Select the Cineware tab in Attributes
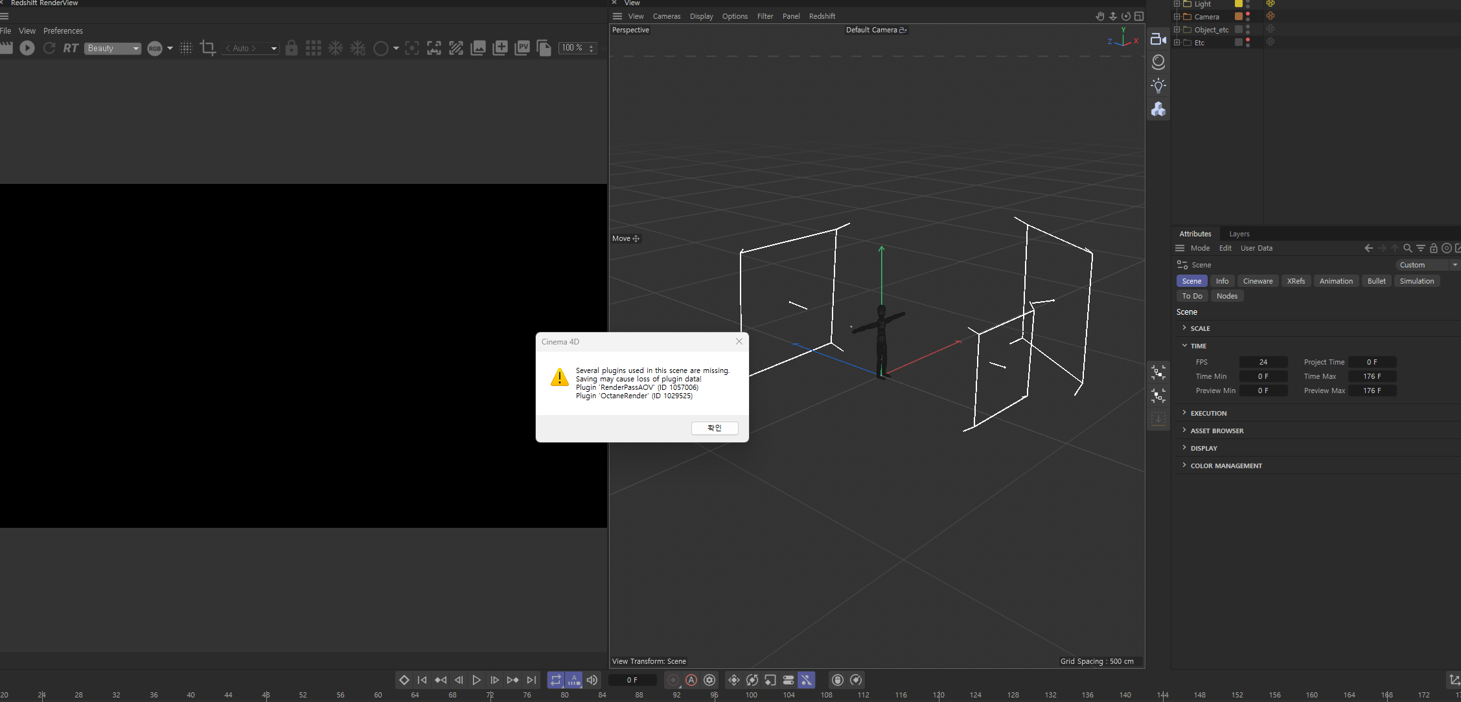The height and width of the screenshot is (702, 1461). pos(1258,281)
